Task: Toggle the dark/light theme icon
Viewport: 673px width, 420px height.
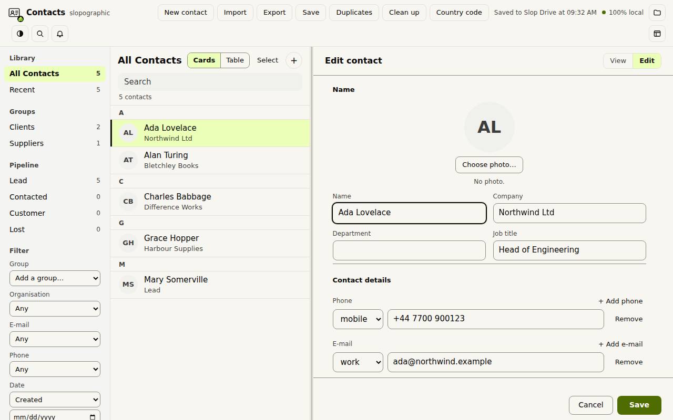Action: tap(20, 34)
